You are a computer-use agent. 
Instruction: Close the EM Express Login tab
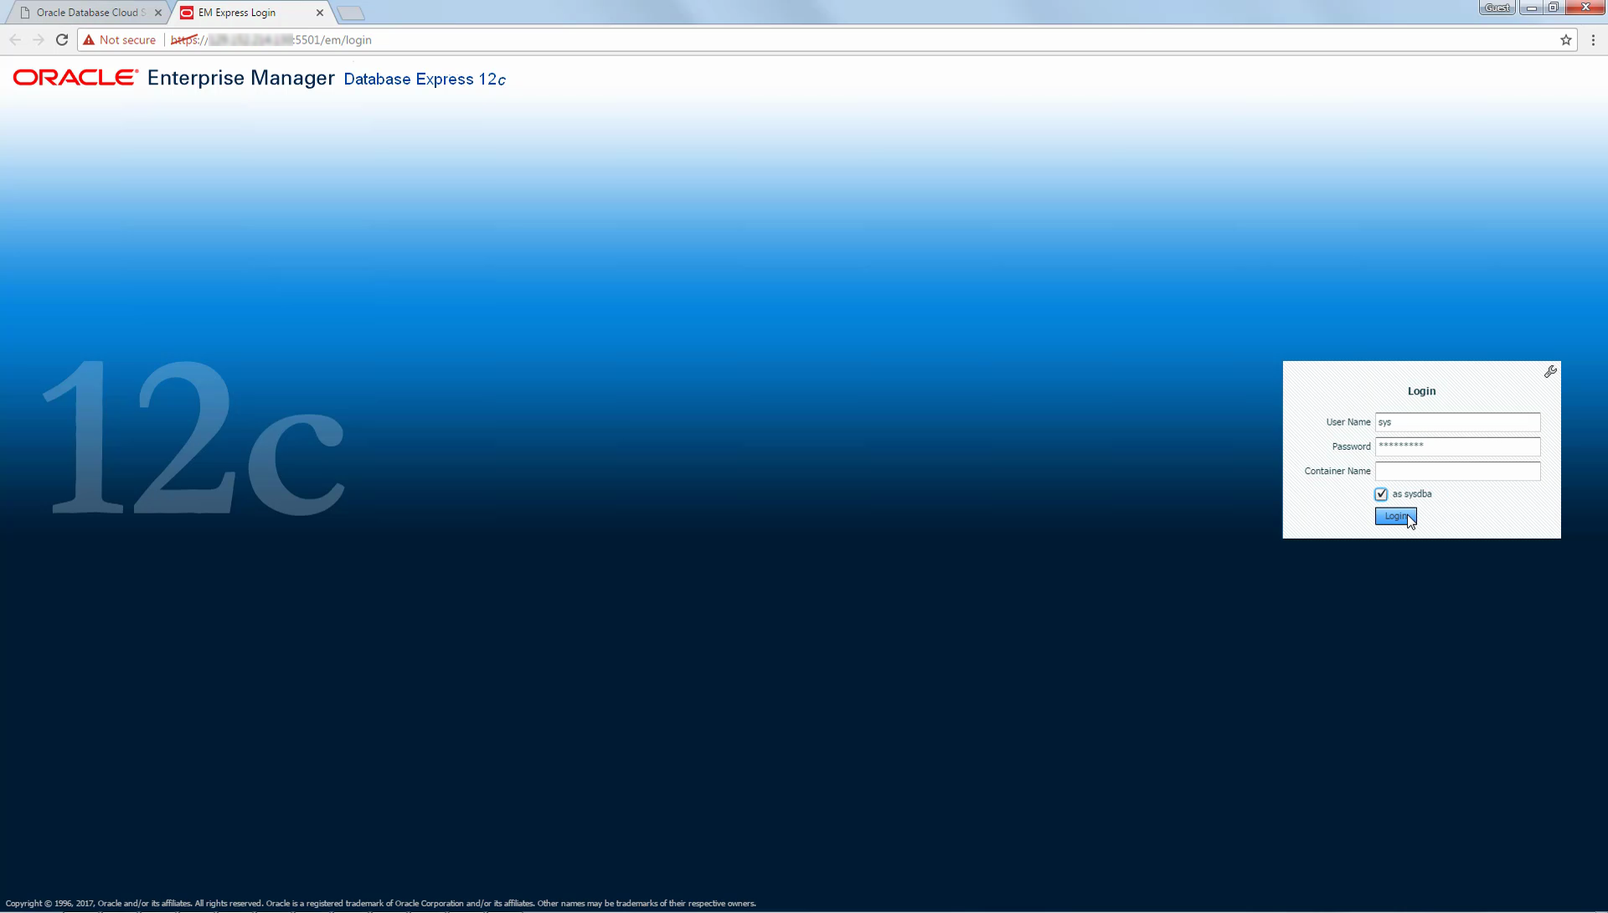[x=320, y=13]
